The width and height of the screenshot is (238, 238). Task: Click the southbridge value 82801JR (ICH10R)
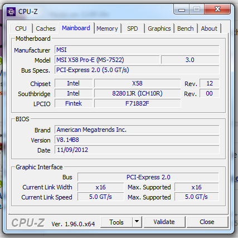click(137, 93)
